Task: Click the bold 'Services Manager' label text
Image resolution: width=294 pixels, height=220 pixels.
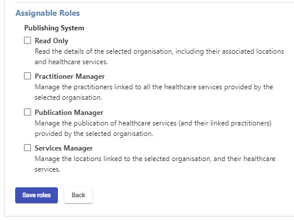Action: pos(64,148)
